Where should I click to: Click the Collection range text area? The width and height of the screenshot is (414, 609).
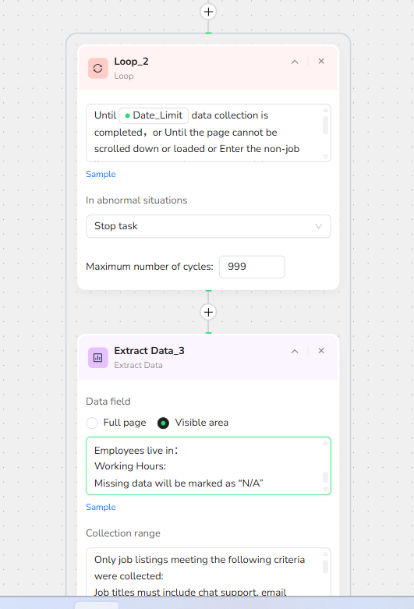coord(208,572)
